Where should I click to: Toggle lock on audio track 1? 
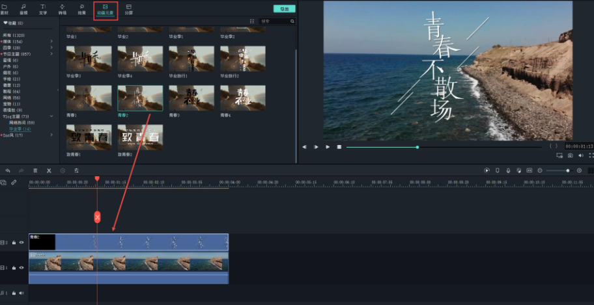[14, 293]
